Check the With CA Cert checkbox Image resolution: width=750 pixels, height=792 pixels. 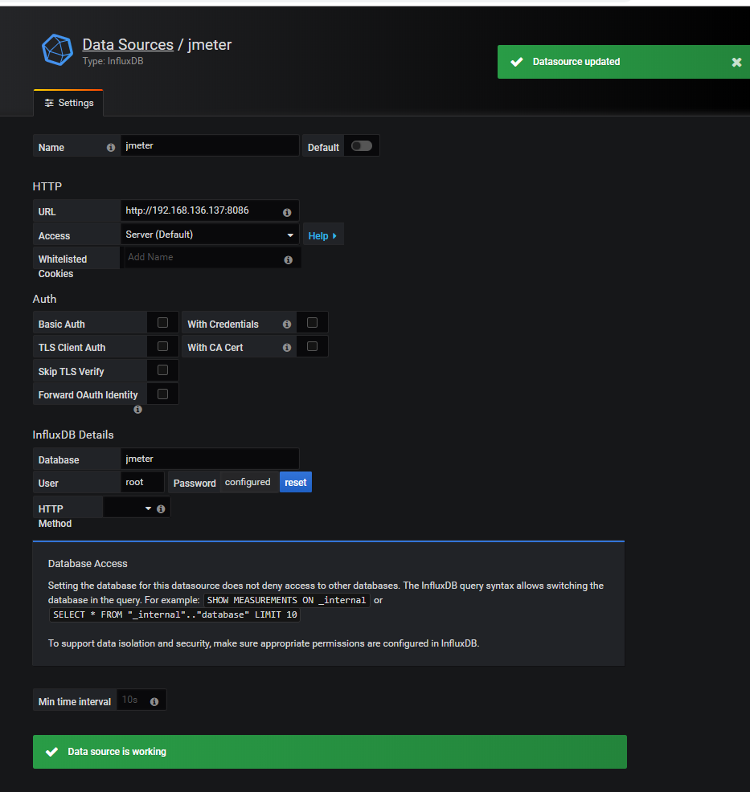[313, 346]
